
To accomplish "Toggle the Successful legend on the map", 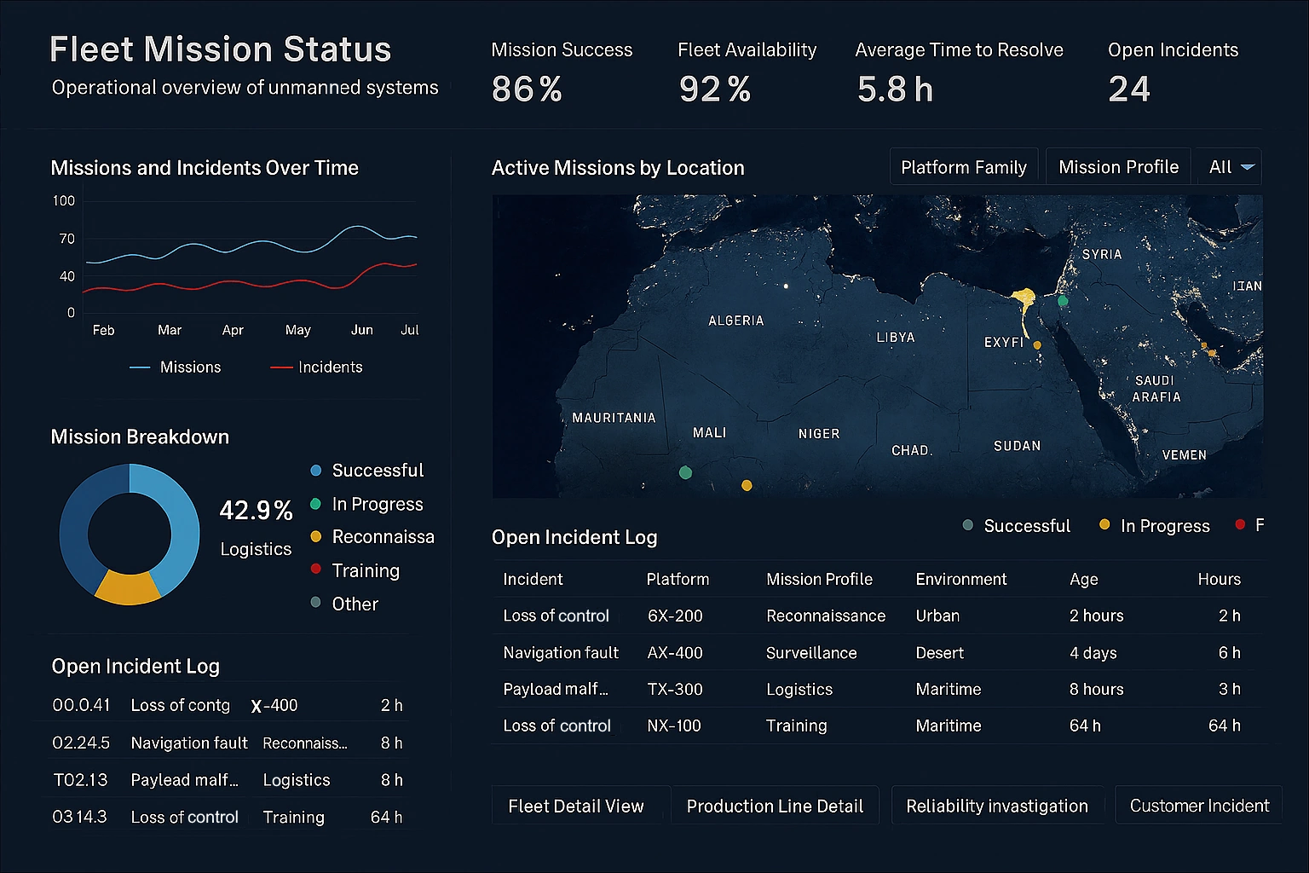I will point(1016,525).
